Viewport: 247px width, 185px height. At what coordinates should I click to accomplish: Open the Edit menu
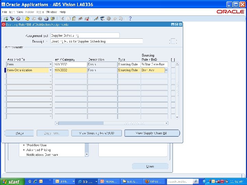[x=12, y=12]
